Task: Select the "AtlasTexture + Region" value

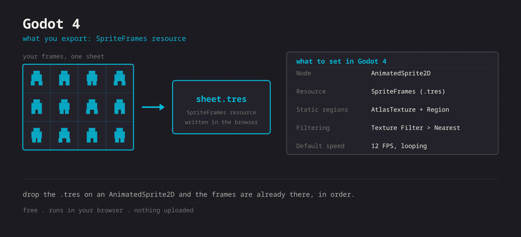Action: point(410,110)
